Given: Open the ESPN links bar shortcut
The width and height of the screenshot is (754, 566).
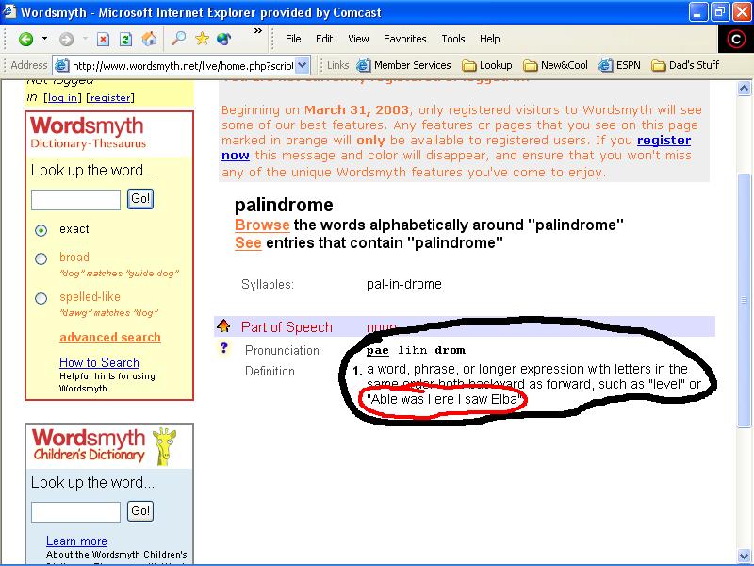Looking at the screenshot, I should 620,65.
